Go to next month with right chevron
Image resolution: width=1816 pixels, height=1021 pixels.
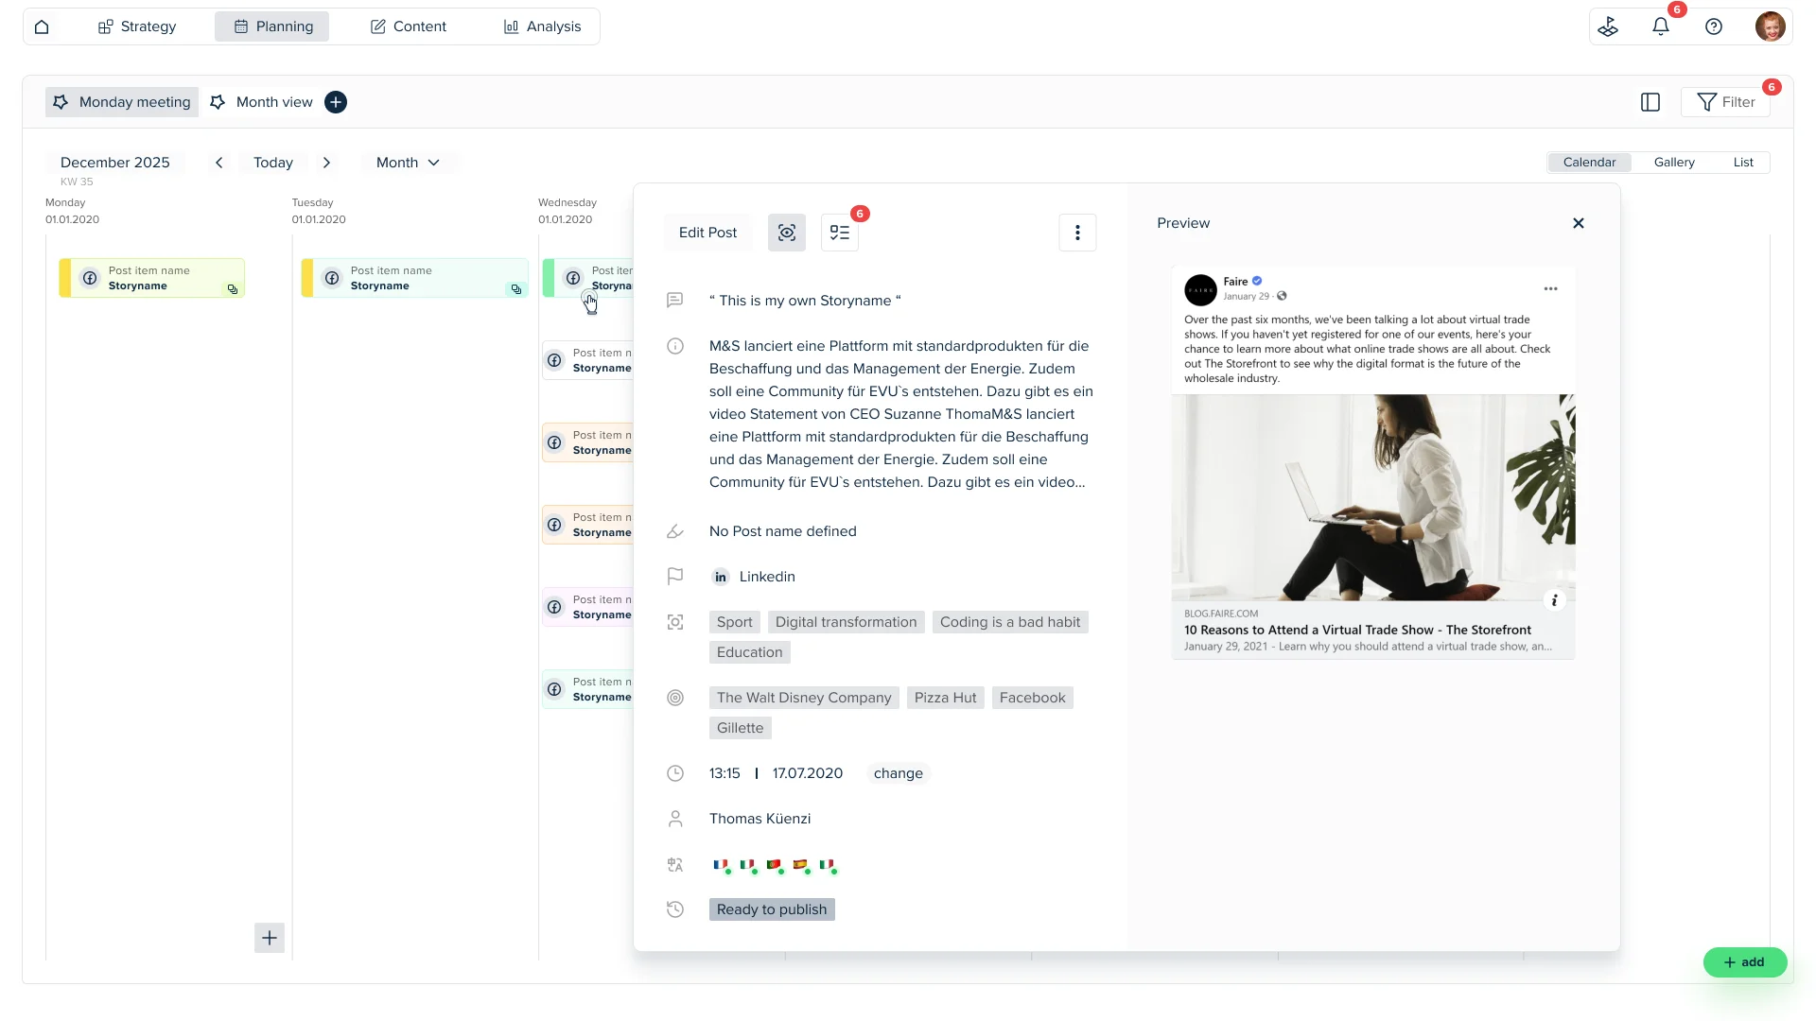326,163
